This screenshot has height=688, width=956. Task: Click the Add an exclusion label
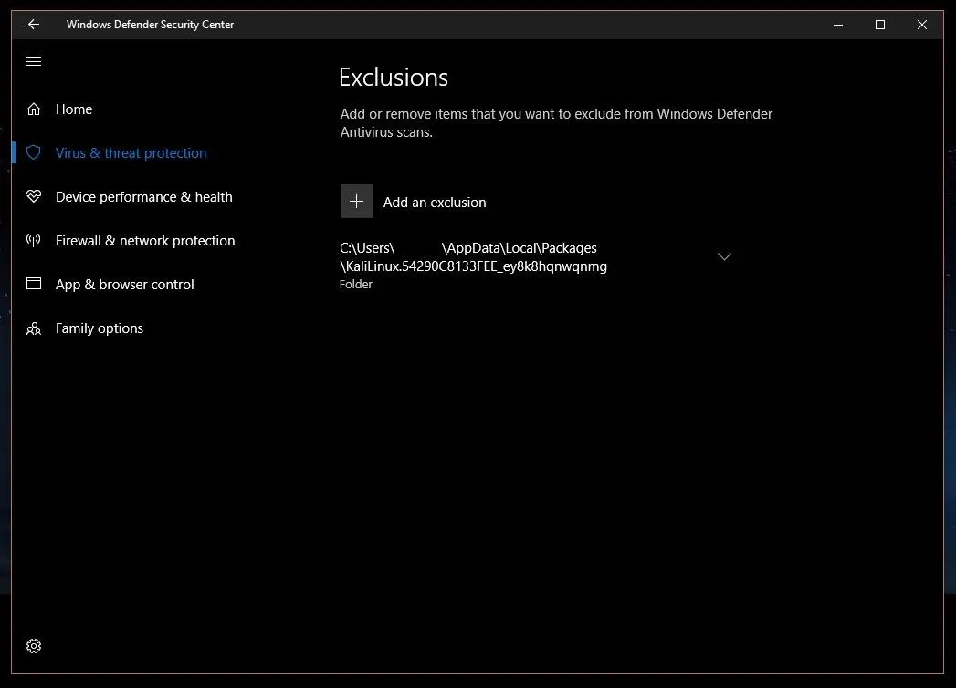(x=435, y=203)
